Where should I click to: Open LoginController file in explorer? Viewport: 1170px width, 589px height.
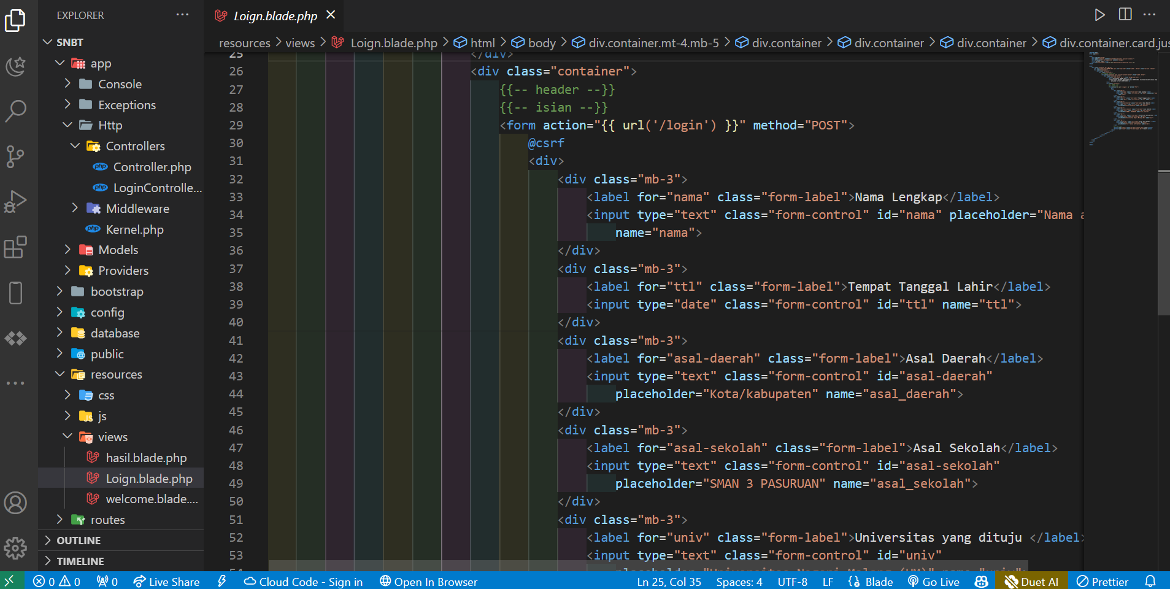pyautogui.click(x=121, y=188)
